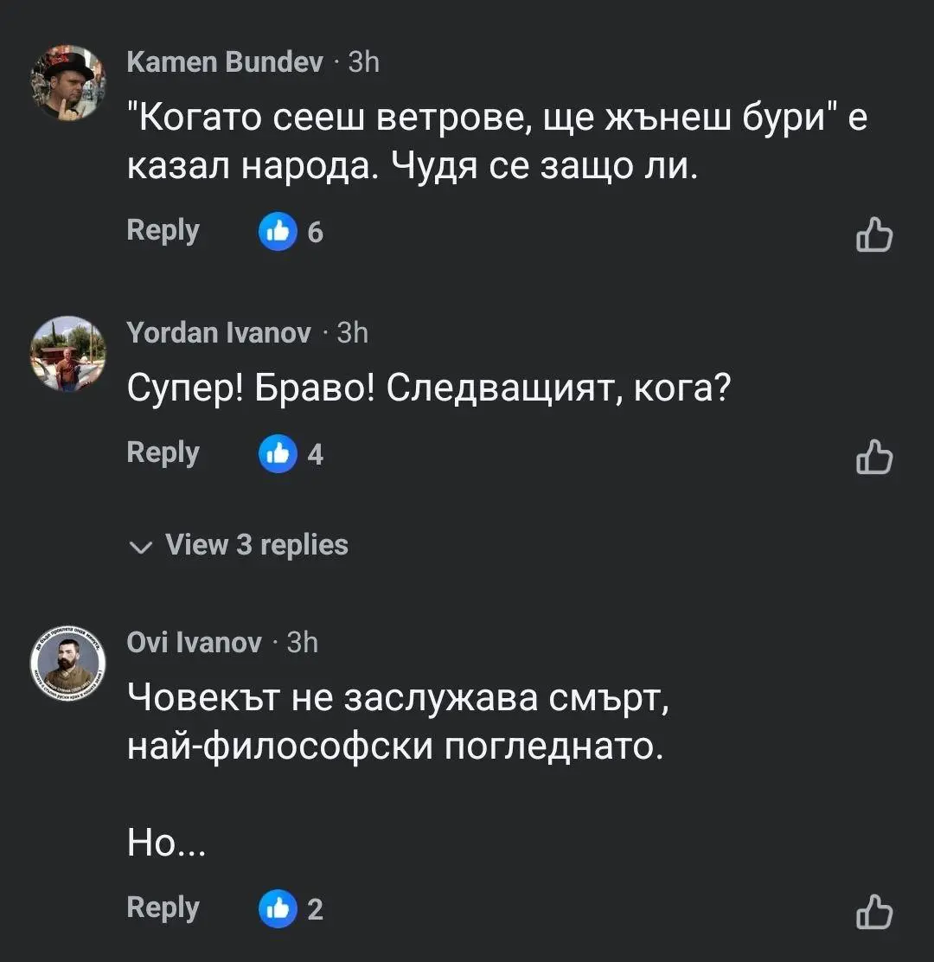Open Ovi Ivanov's profile picture
This screenshot has height=962, width=934.
point(68,663)
